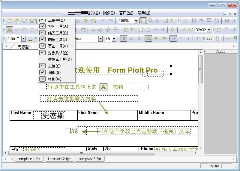Image resolution: width=240 pixels, height=171 pixels.
Task: Click the first eraser icon
Action: click(x=183, y=30)
